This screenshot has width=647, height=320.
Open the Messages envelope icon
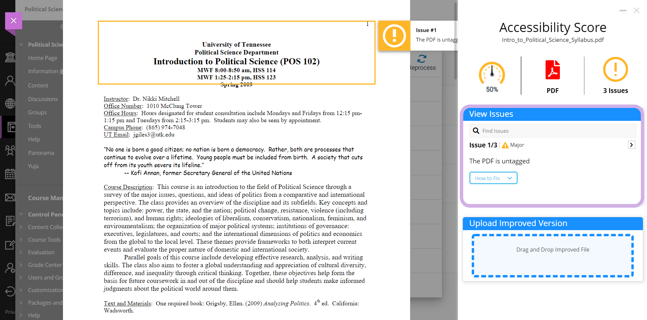coord(10,197)
